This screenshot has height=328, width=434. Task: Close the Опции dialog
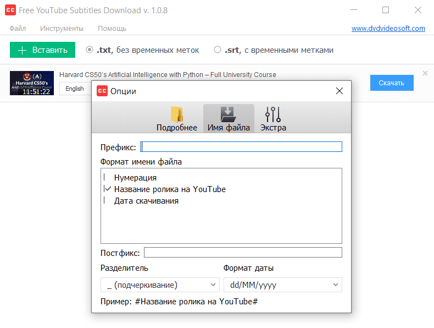(x=340, y=91)
